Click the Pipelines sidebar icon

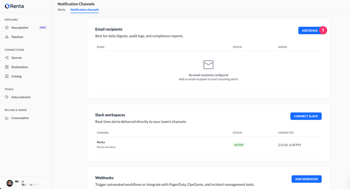coord(7,37)
